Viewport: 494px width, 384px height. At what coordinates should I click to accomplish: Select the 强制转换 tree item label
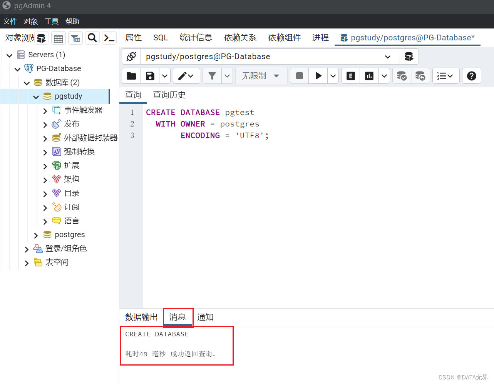click(79, 151)
